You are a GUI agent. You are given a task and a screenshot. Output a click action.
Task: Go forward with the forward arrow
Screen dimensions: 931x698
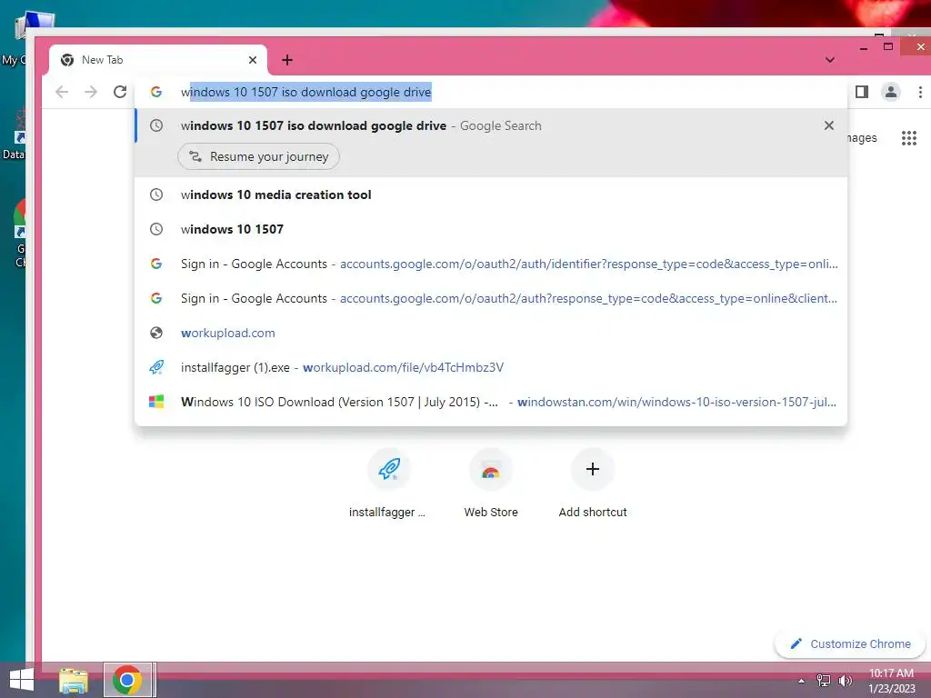point(91,92)
